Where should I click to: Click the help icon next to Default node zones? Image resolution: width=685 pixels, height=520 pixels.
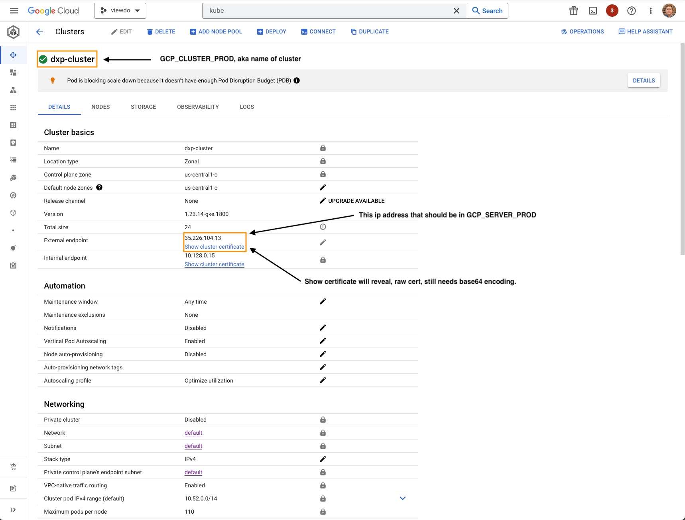coord(99,187)
